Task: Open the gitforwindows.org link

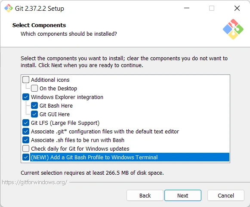Action: [x=34, y=182]
